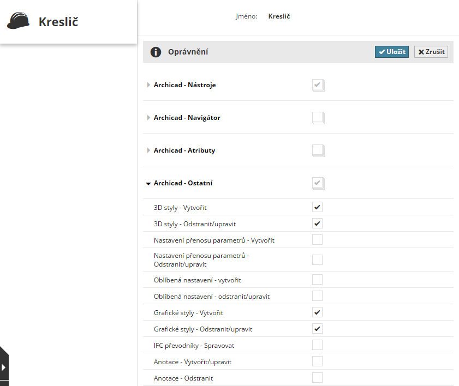Collapse the Archicad - Ostatní group
Screen dimensions: 459x386
click(148, 184)
